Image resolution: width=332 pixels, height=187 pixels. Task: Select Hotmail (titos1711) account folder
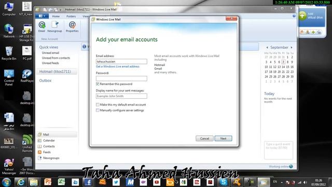point(57,72)
